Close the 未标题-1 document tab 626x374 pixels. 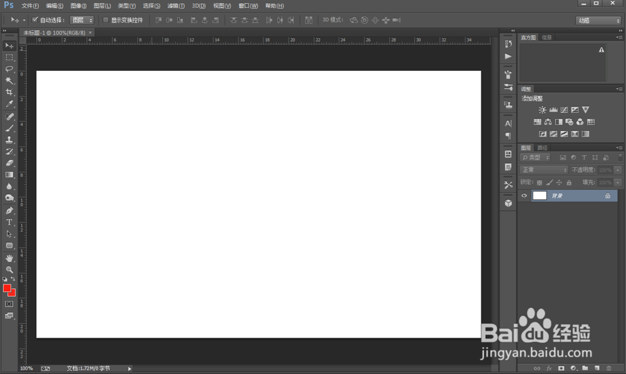pyautogui.click(x=90, y=33)
